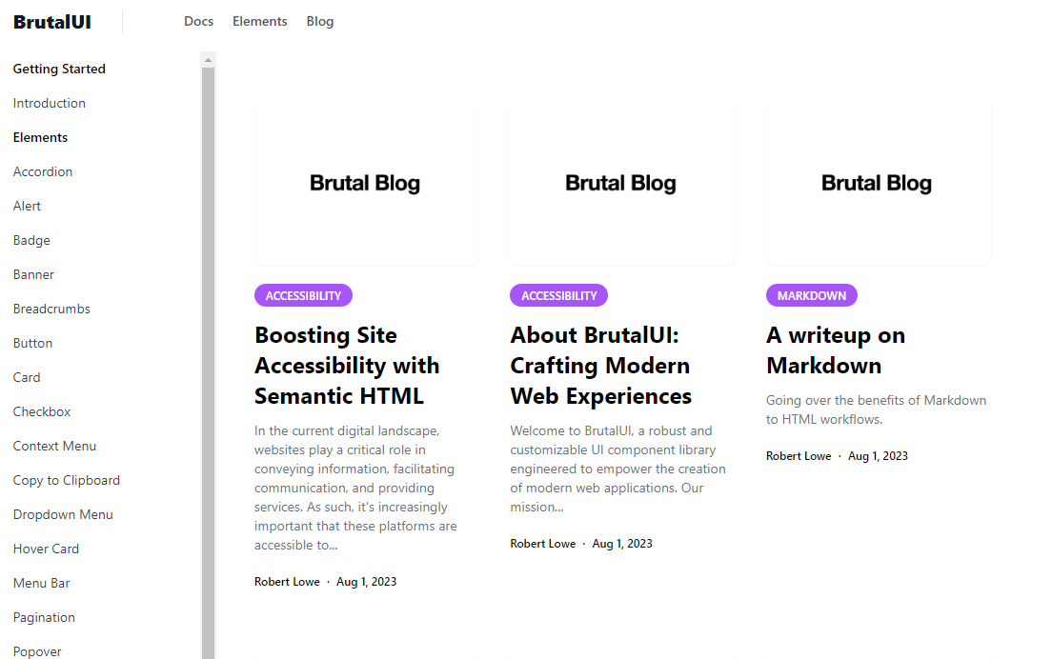The width and height of the screenshot is (1052, 659).
Task: Click the BrutalUI logo
Action: [51, 22]
